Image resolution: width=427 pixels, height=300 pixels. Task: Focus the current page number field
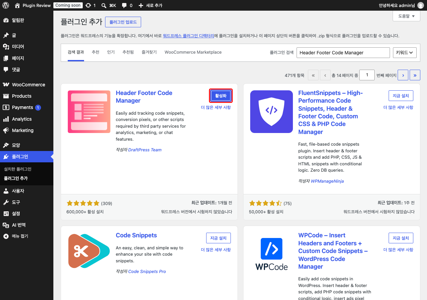pos(367,75)
